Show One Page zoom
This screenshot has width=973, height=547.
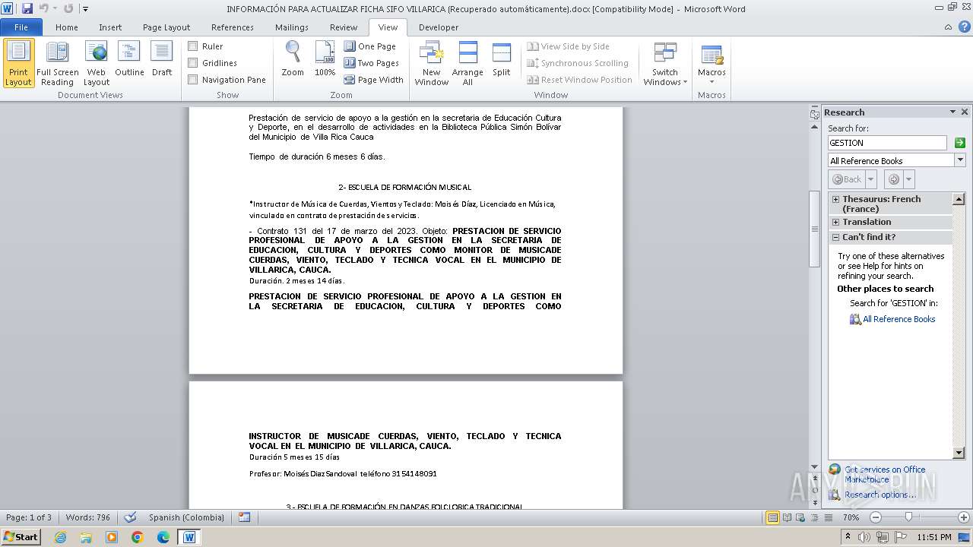coord(370,46)
